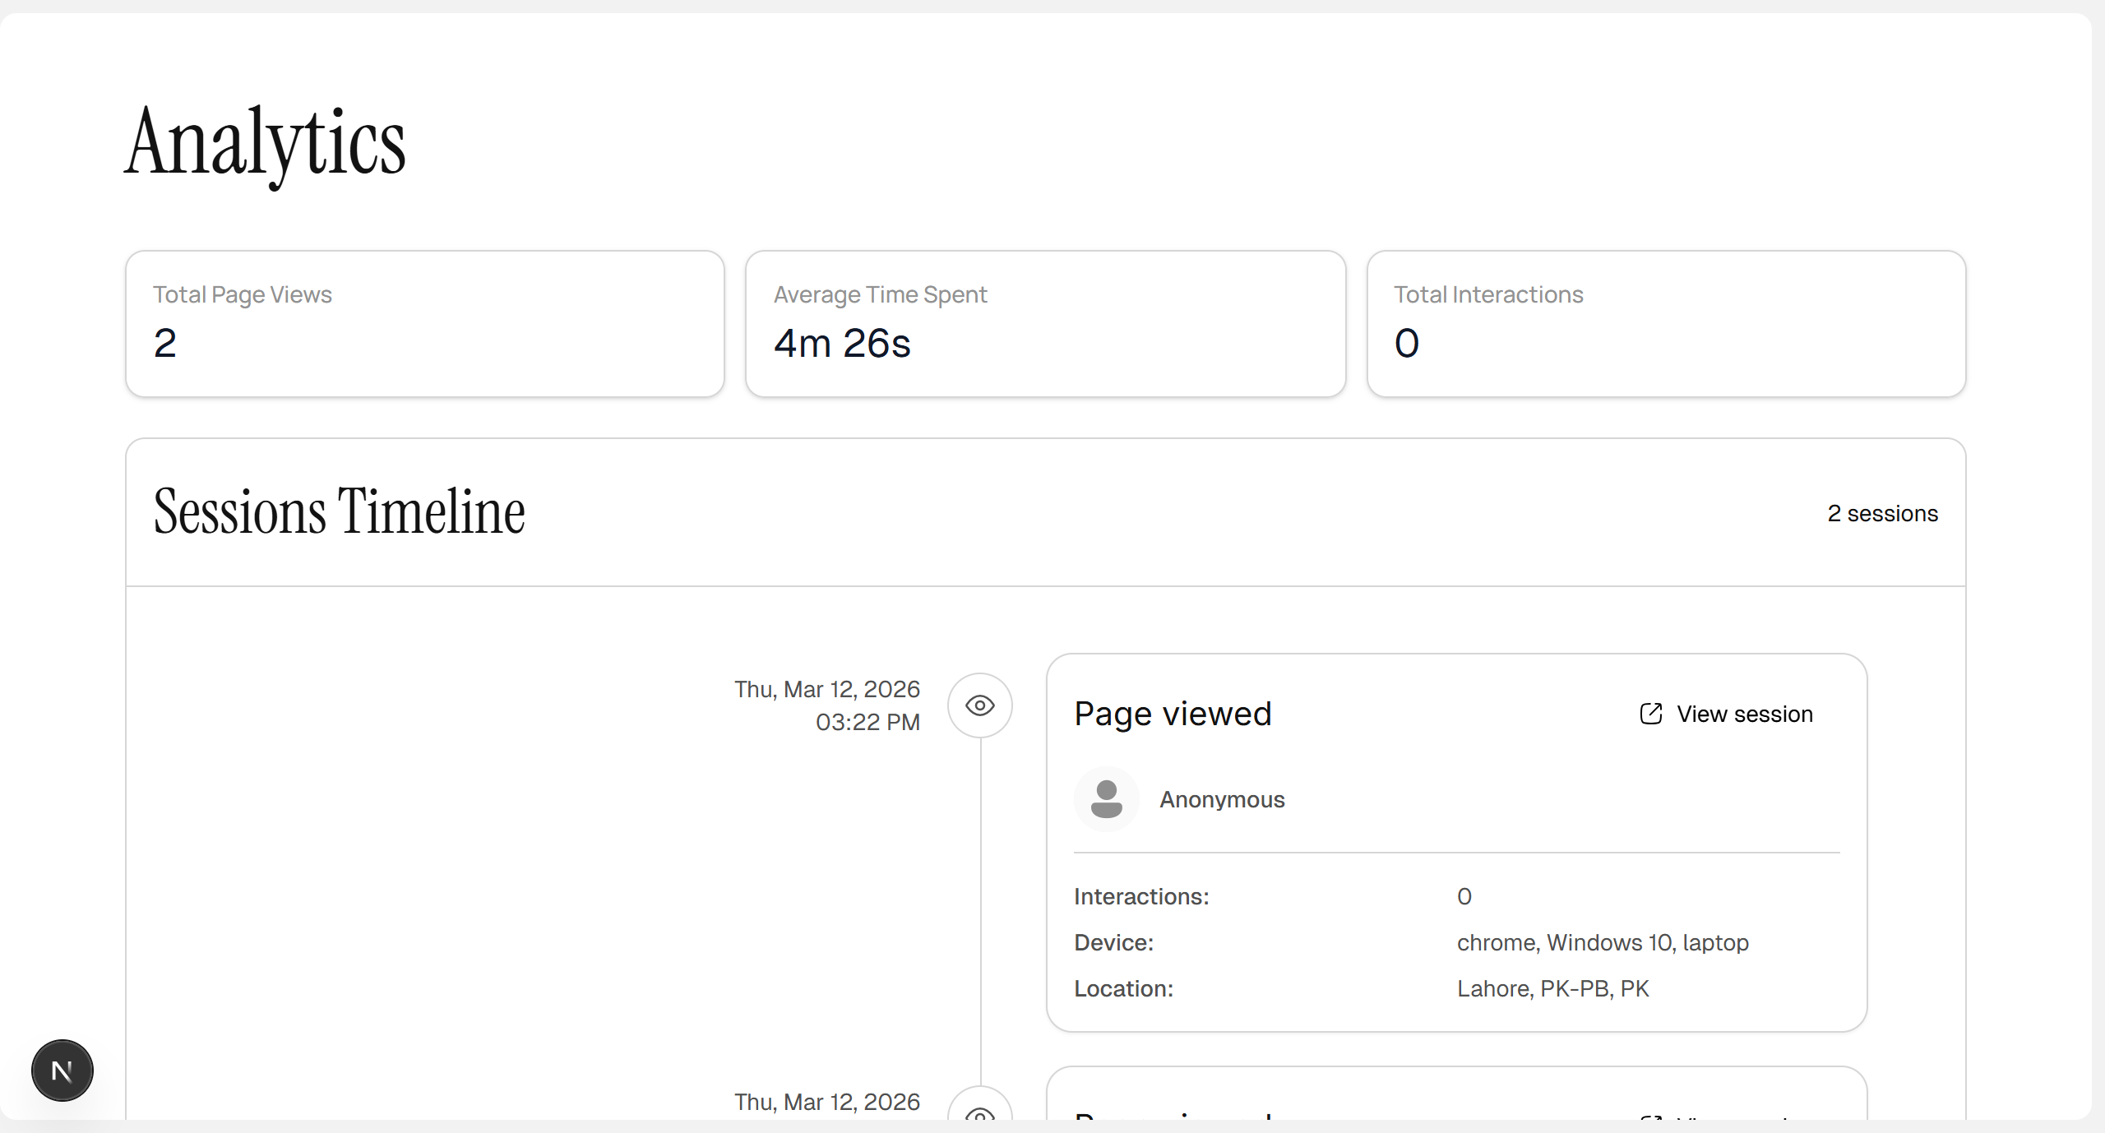Click the Anonymous user avatar icon
This screenshot has height=1133, width=2105.
(1106, 799)
